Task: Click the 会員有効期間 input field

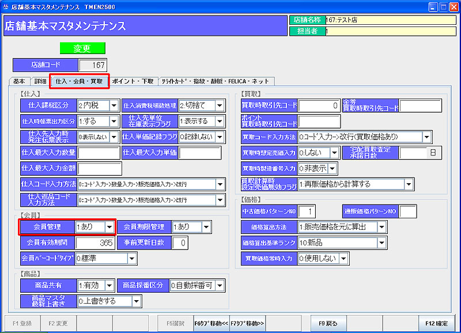Action: (96, 243)
